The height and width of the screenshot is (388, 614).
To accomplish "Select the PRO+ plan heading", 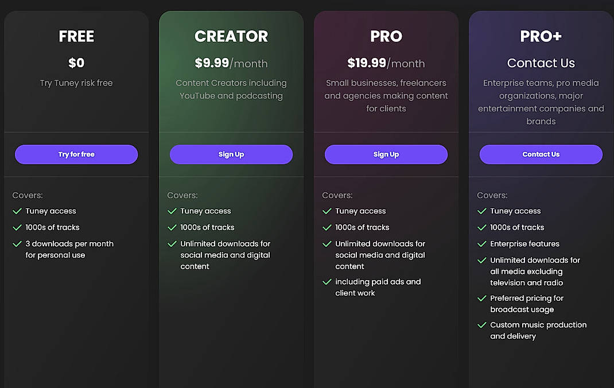I will (541, 36).
